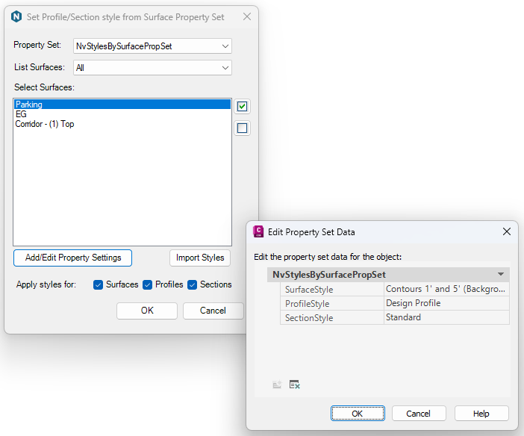Click the ProfileStyle Design Profile value

click(446, 303)
